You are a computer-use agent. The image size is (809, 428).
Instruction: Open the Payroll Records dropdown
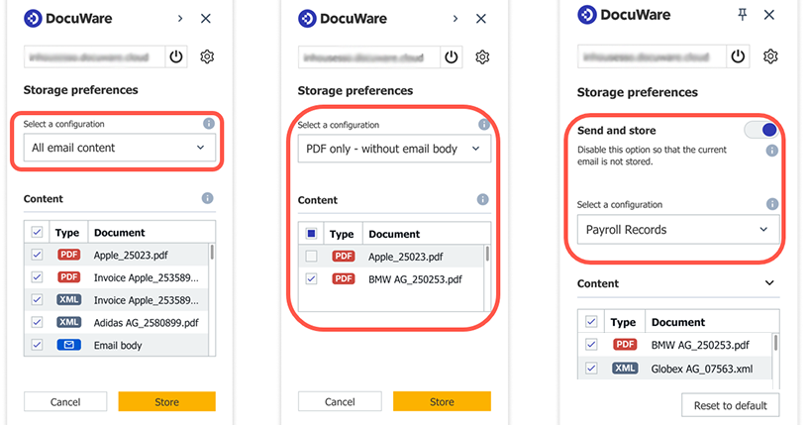(x=678, y=229)
